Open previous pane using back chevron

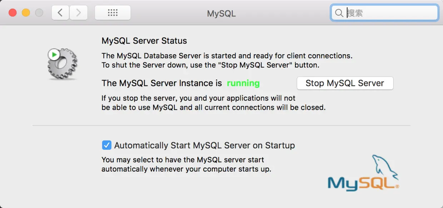(x=60, y=12)
